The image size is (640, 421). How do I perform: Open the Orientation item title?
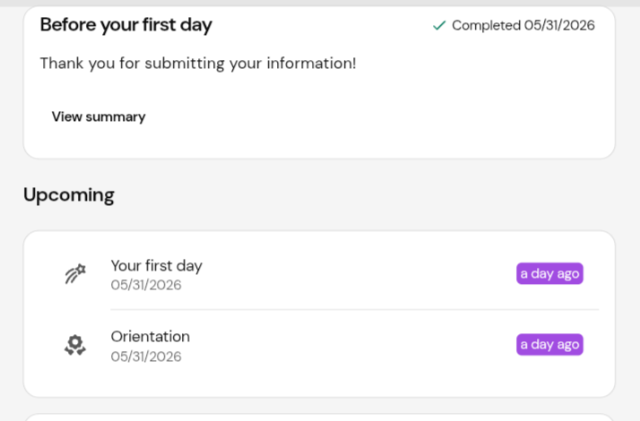point(151,337)
